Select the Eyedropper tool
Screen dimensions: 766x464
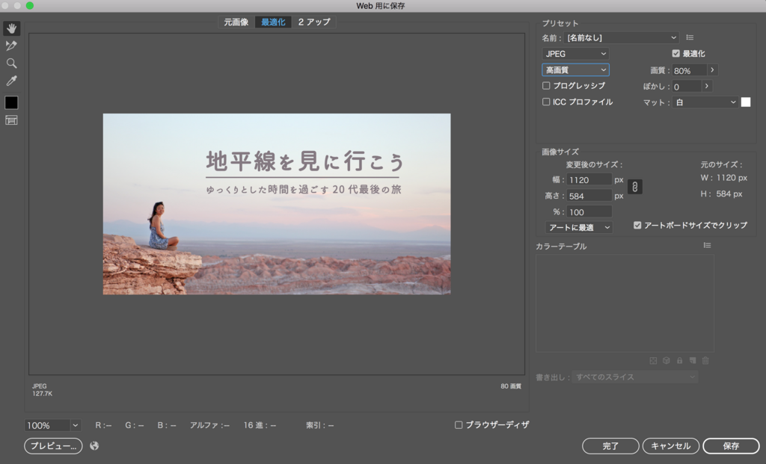click(11, 81)
